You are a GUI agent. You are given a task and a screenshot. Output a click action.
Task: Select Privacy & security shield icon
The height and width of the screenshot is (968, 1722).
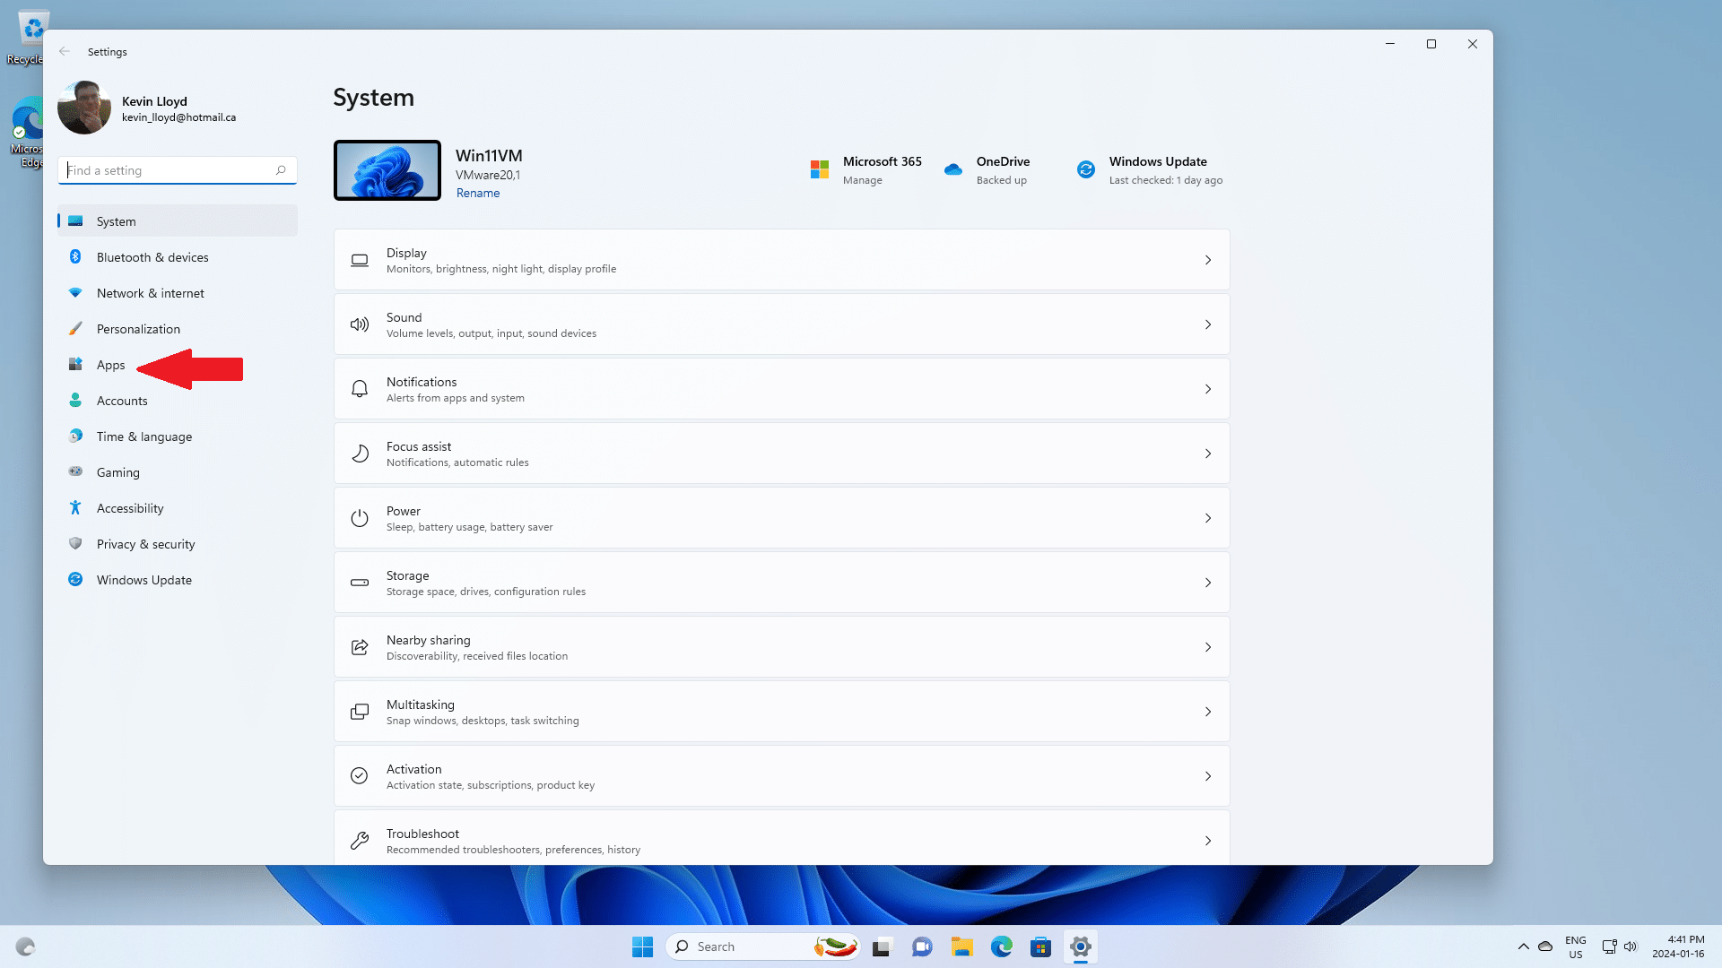coord(75,544)
